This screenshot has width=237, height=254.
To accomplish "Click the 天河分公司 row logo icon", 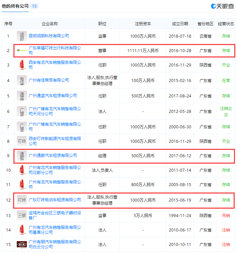I will (22, 112).
